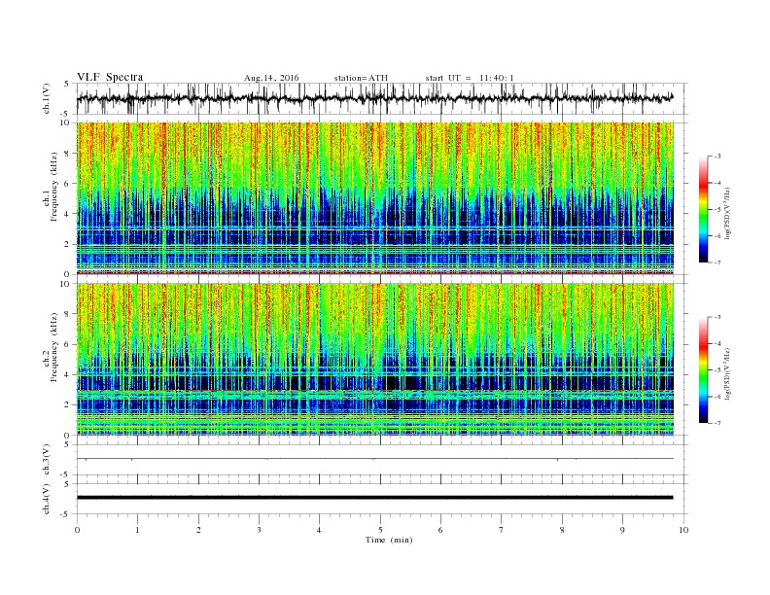Screen dimensions: 770x595
Task: Click the "6" kHz tick on ch.1 spectrogram axis
Action: tap(68, 184)
